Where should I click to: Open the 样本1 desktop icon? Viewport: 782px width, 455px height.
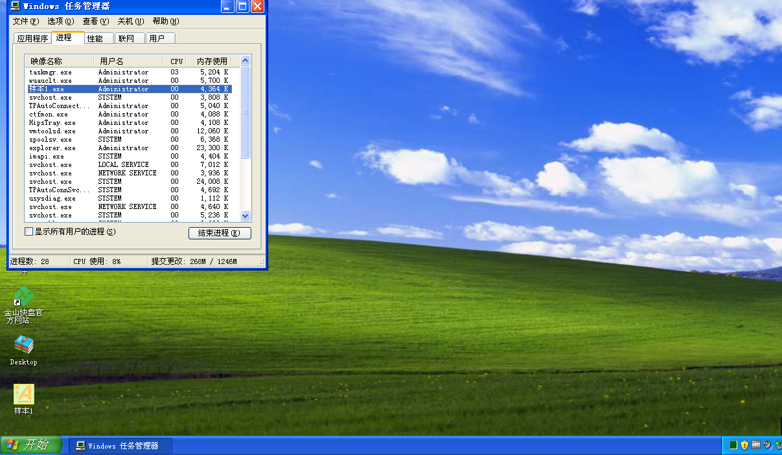click(24, 395)
